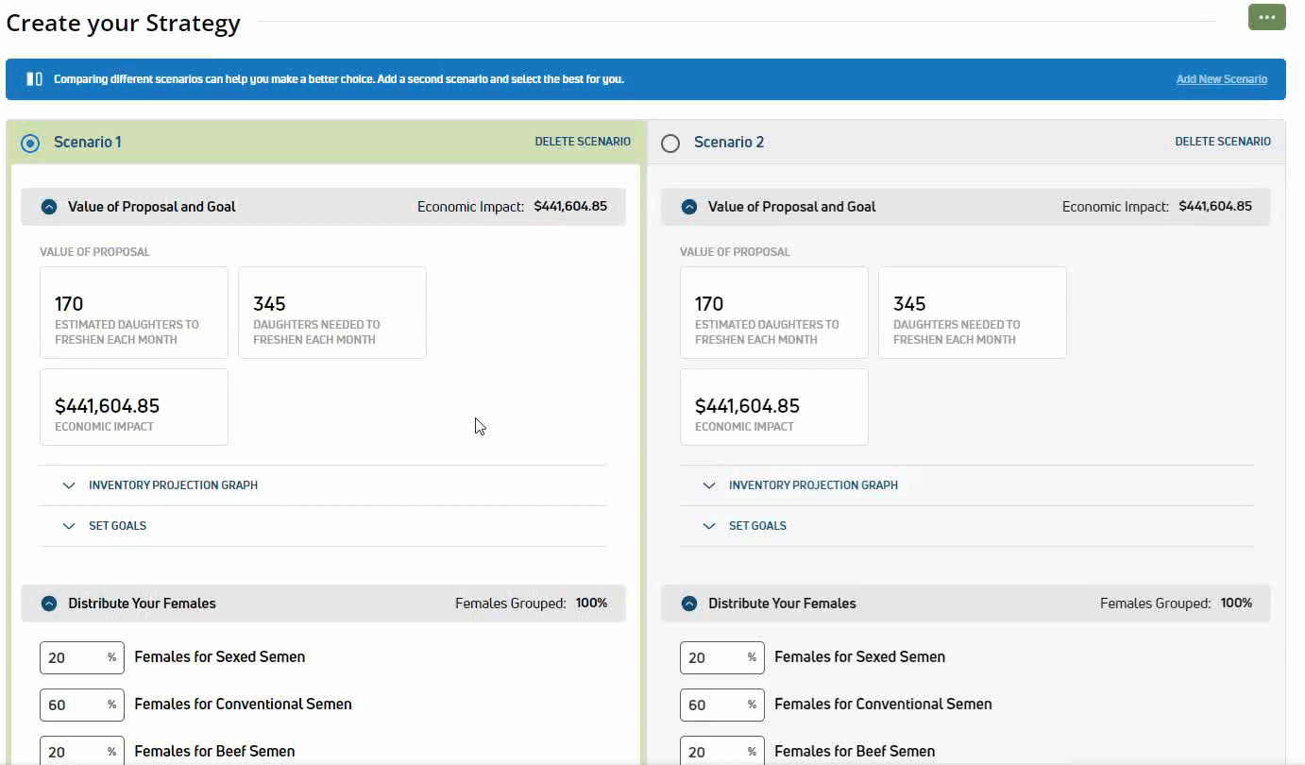The height and width of the screenshot is (765, 1305).
Task: Collapse Scenario 1 Distribute Your Females section
Action: tap(49, 603)
